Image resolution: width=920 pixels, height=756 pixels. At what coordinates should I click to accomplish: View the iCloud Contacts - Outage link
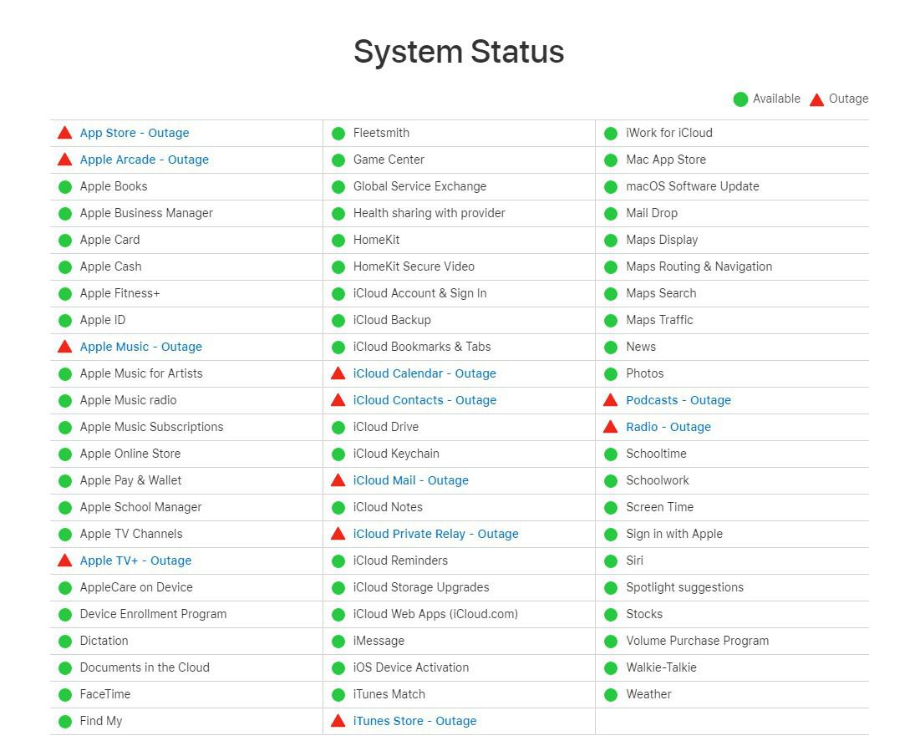point(424,400)
